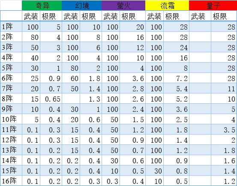Click 流霜 极限 value 2.5 in row 10阵
Viewport: 237px width, 186px height.
pos(176,119)
